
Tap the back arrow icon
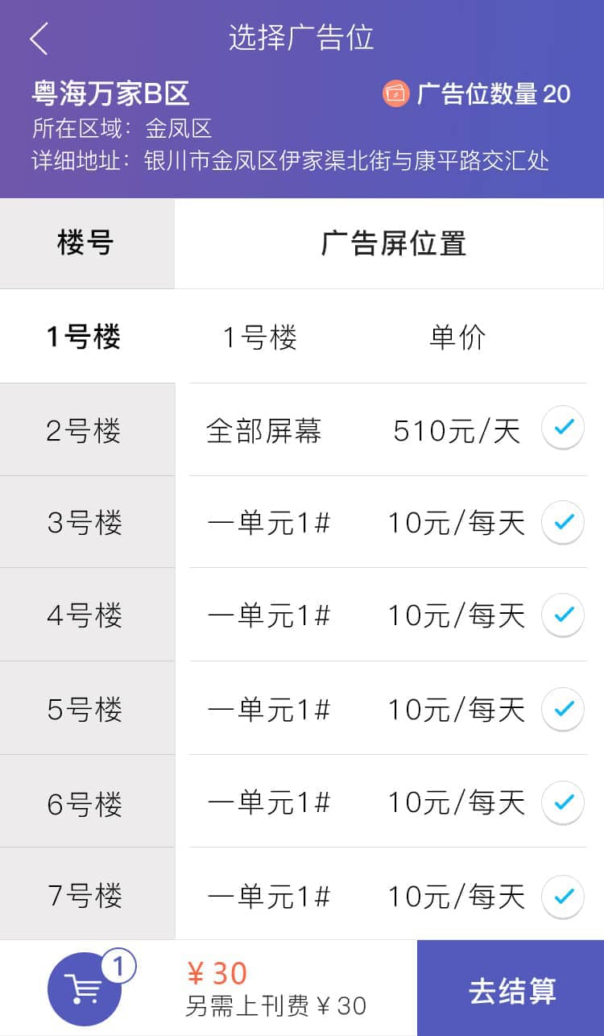39,39
